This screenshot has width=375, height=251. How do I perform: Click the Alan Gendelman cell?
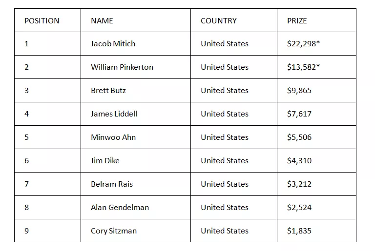point(136,208)
